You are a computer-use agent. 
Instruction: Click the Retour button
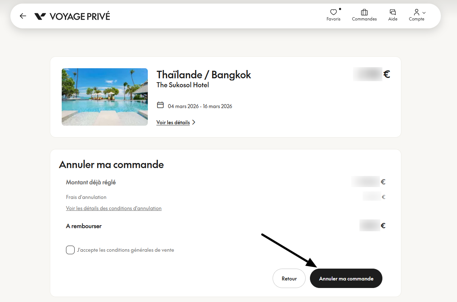click(x=289, y=278)
